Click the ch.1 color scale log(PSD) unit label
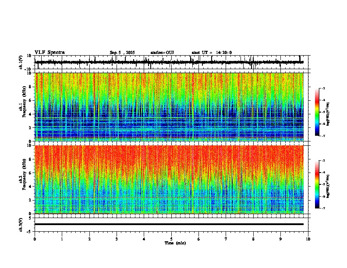Image resolution: width=347 pixels, height=268 pixels. click(328, 114)
